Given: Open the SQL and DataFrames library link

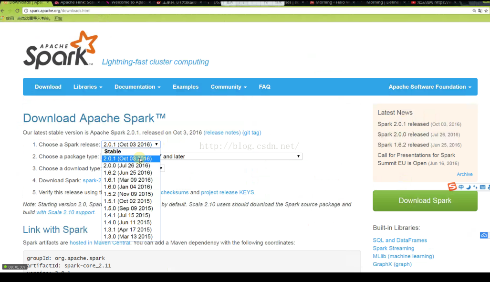Looking at the screenshot, I should pos(400,240).
